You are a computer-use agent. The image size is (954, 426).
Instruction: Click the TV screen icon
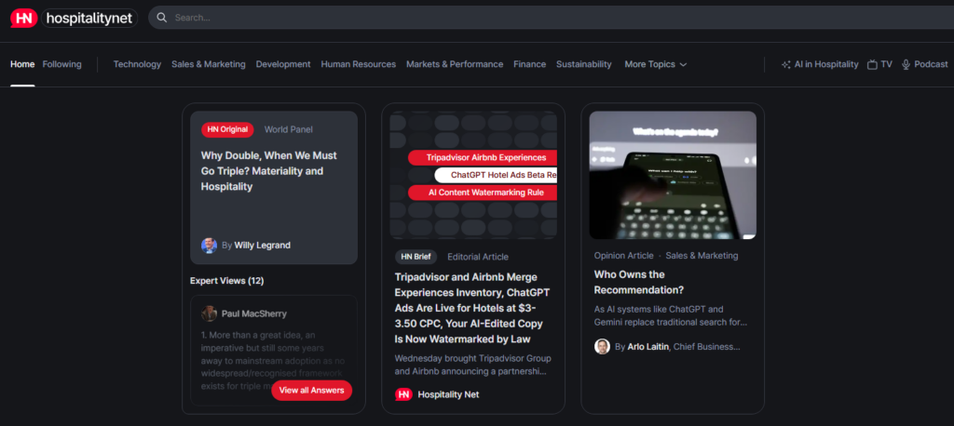[872, 64]
